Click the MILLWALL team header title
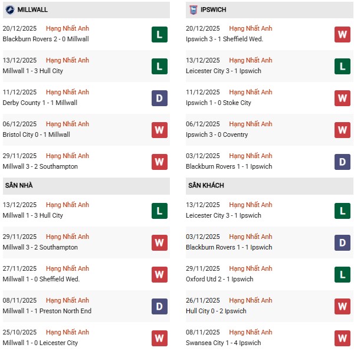 tap(32, 10)
